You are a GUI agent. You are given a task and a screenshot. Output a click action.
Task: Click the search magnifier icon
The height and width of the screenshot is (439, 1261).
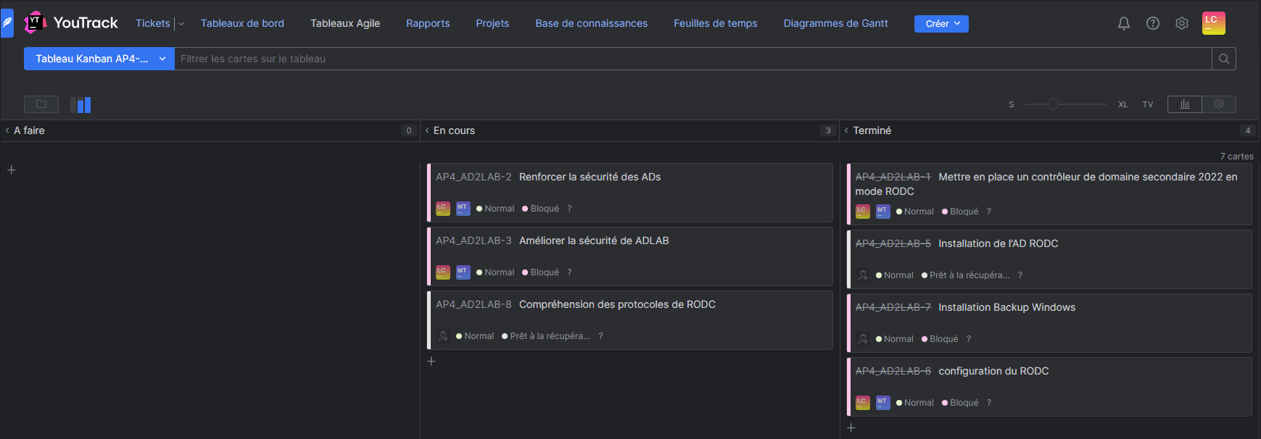[x=1223, y=59]
